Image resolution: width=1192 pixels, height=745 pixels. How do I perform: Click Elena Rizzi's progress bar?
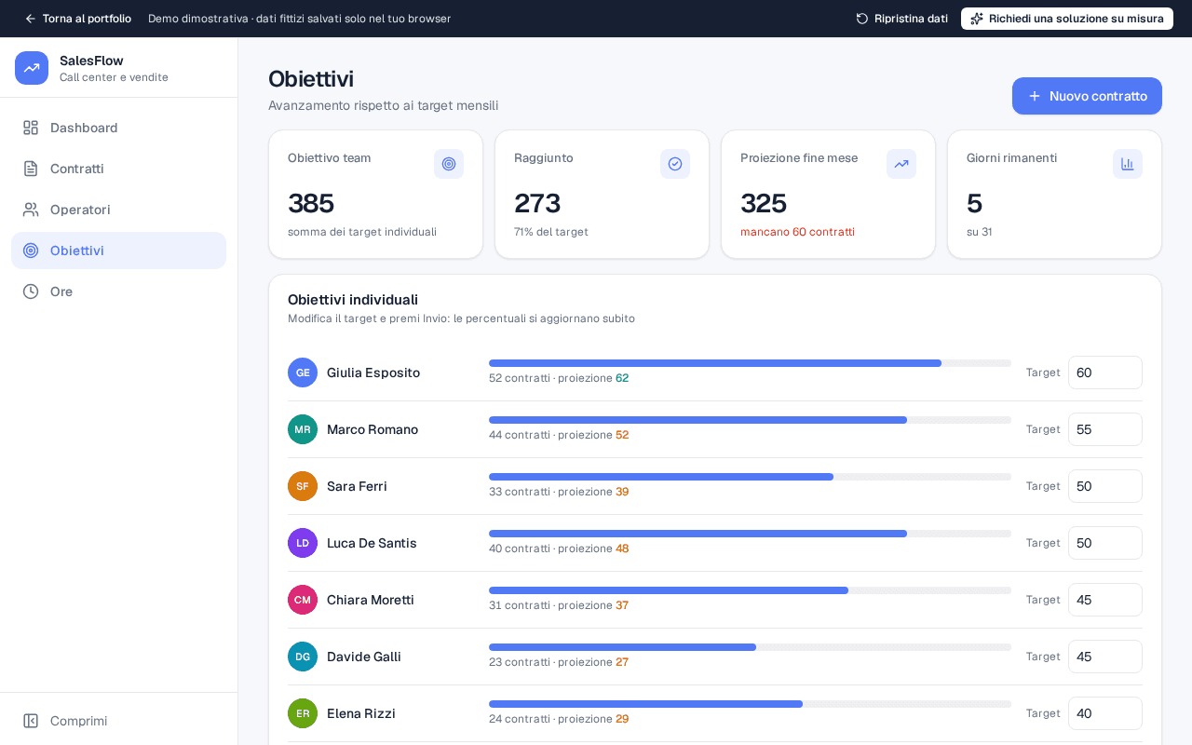tap(750, 704)
